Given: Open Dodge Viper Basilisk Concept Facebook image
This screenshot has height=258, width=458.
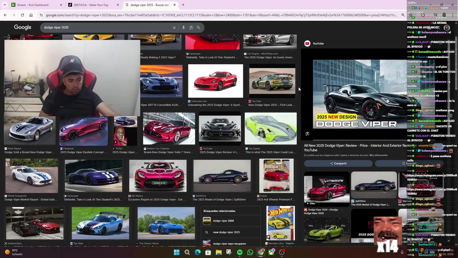Looking at the screenshot, I should pos(83,131).
